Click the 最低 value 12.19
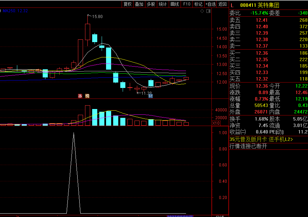The height and width of the screenshot is (217, 308). click(302, 99)
